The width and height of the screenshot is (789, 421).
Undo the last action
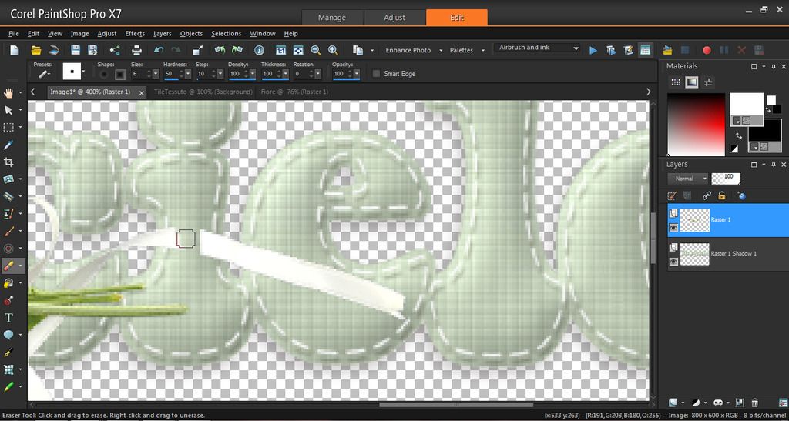159,50
